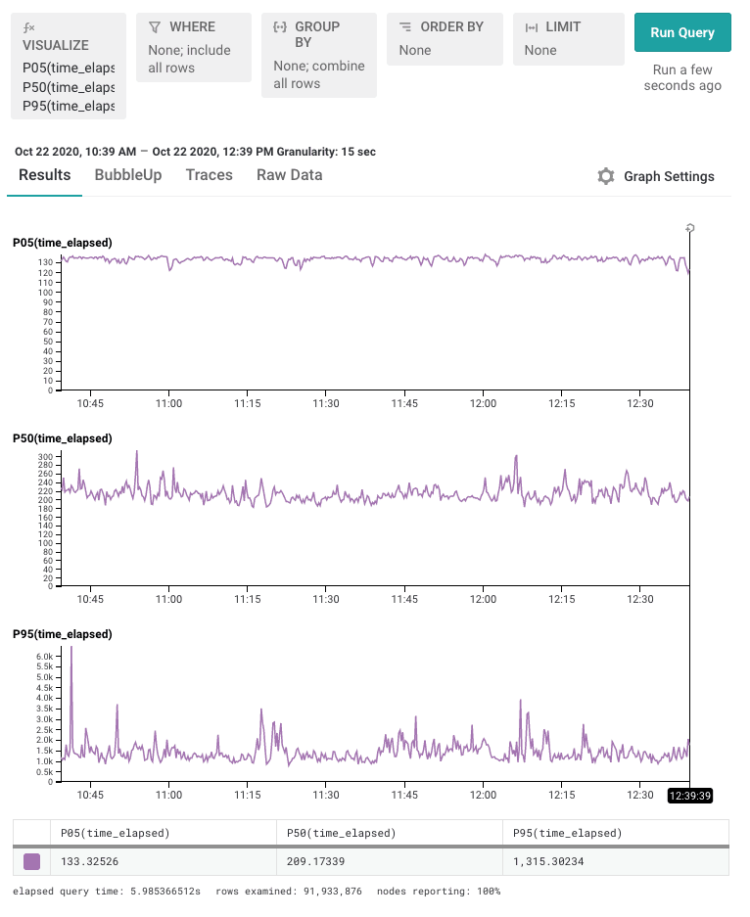The image size is (750, 917).
Task: Go to the Results tab
Action: click(x=45, y=175)
